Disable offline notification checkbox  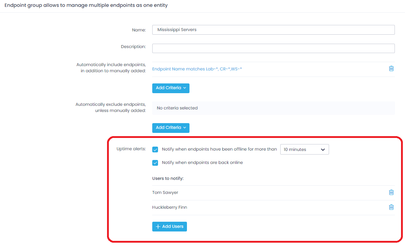(x=155, y=149)
